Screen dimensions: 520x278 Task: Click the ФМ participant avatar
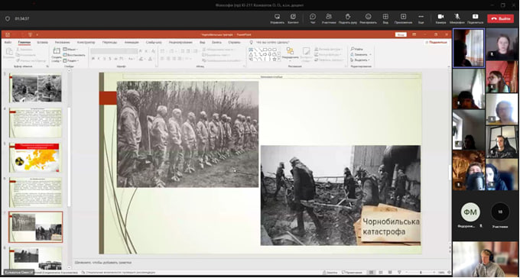[470, 212]
